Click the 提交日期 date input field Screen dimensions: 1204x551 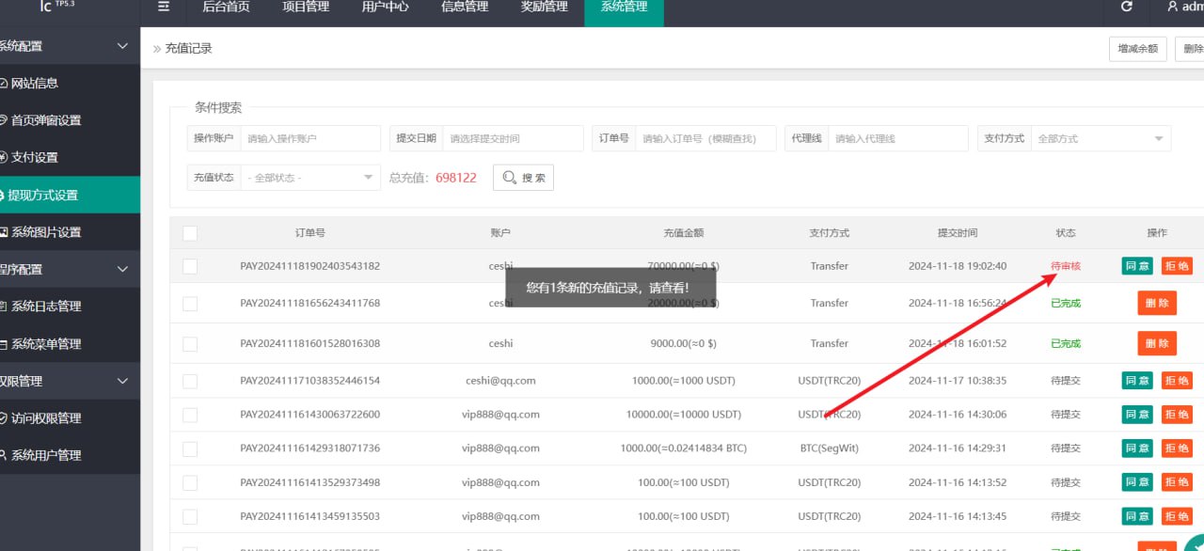(513, 138)
